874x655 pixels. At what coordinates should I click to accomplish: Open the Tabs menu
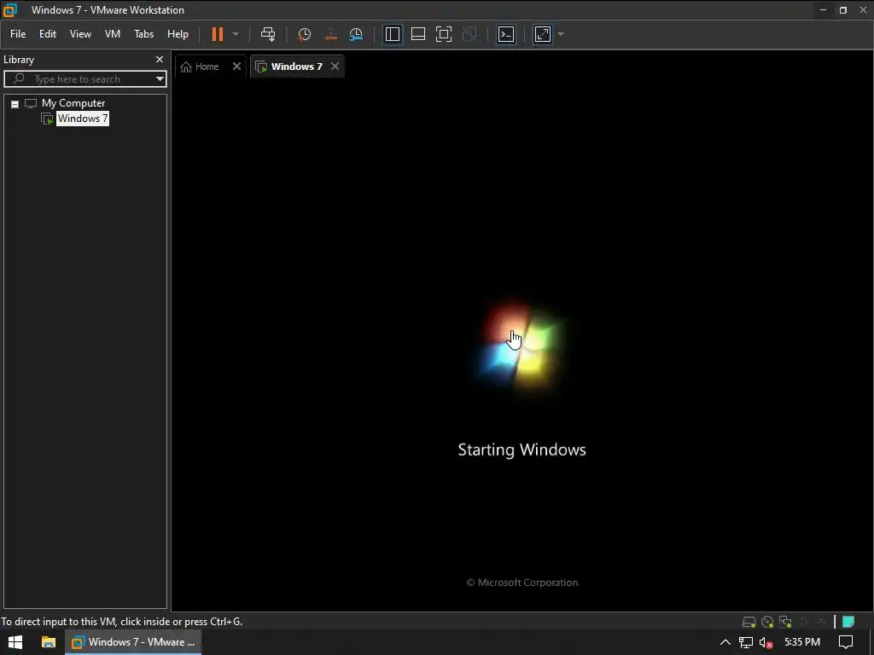pos(143,34)
